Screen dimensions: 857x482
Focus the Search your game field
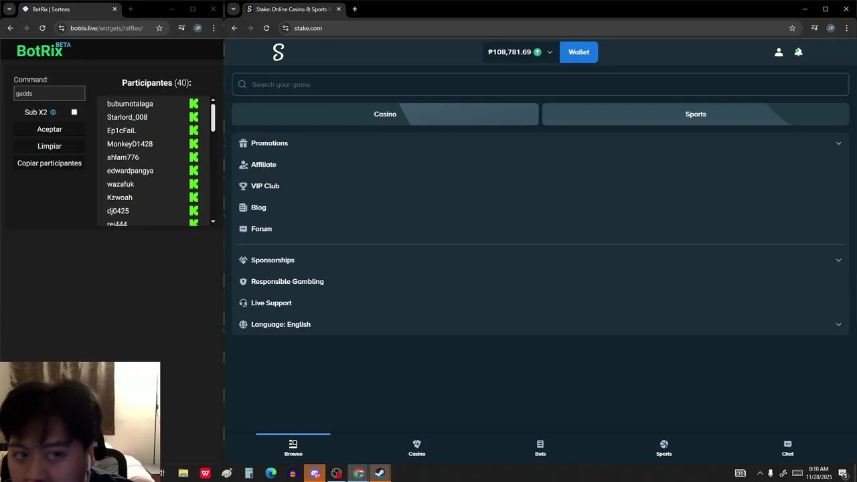[540, 84]
